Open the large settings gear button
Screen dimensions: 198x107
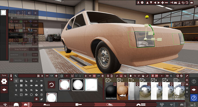(4, 81)
